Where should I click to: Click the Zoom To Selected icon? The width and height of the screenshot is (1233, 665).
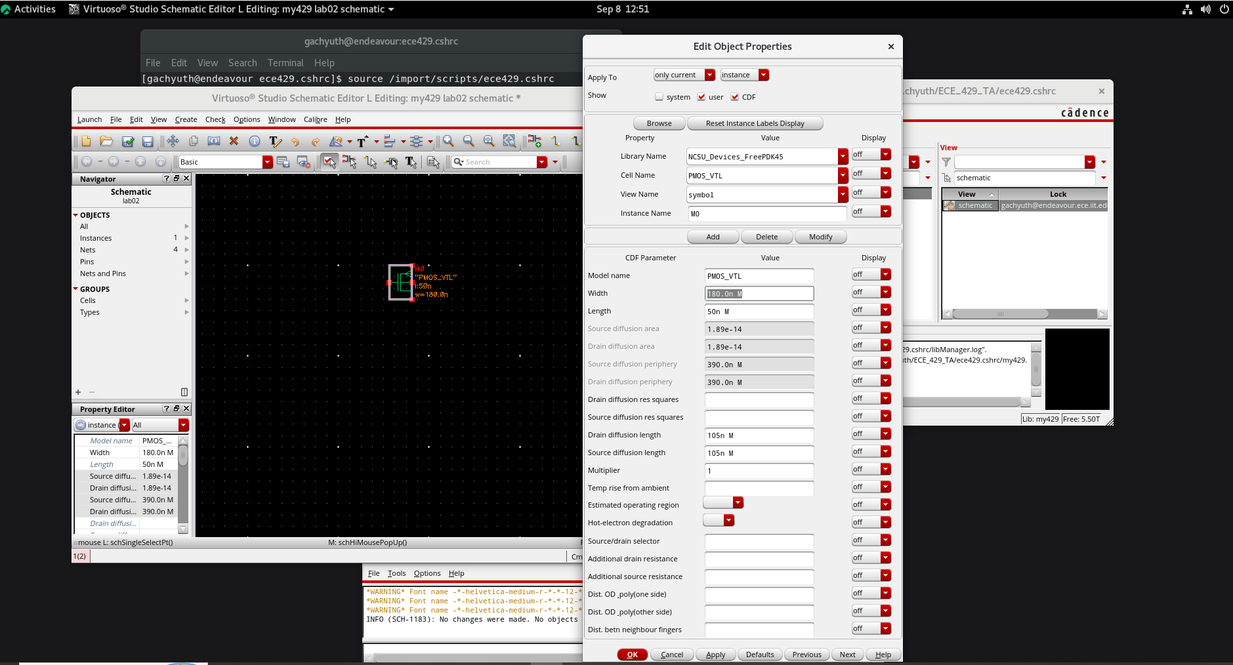click(x=509, y=141)
